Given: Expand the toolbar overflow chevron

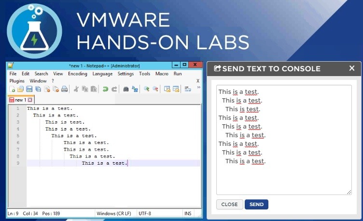Looking at the screenshot, I should pyautogui.click(x=198, y=87).
